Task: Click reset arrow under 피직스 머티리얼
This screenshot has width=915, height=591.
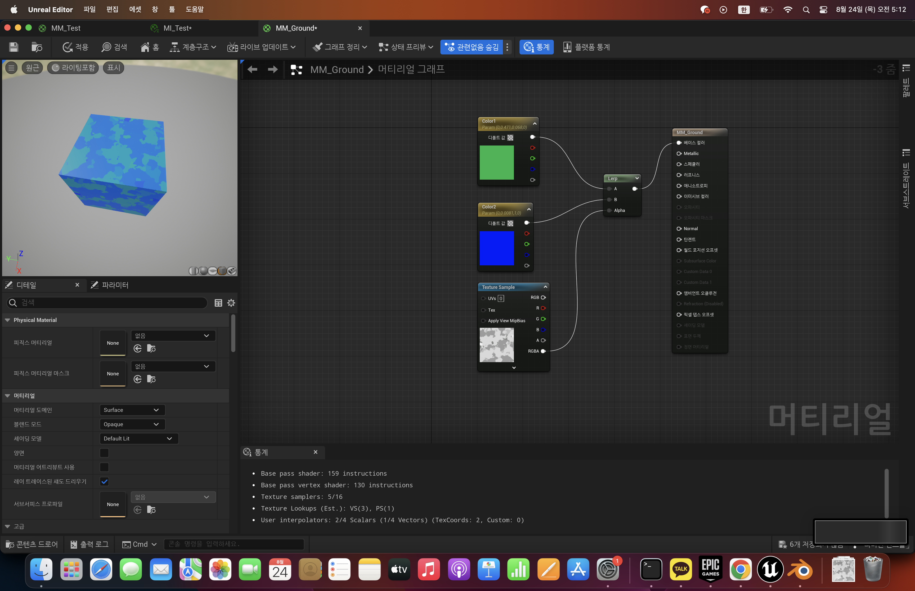Action: tap(137, 348)
